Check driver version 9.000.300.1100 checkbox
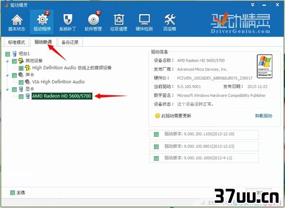The image size is (285, 208). click(x=156, y=135)
